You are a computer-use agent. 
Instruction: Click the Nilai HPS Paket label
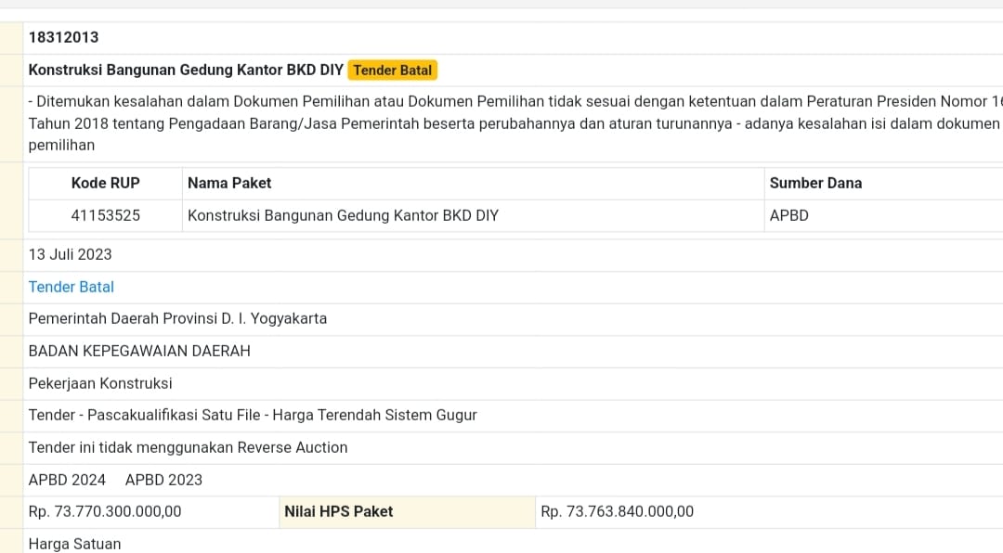click(x=339, y=511)
